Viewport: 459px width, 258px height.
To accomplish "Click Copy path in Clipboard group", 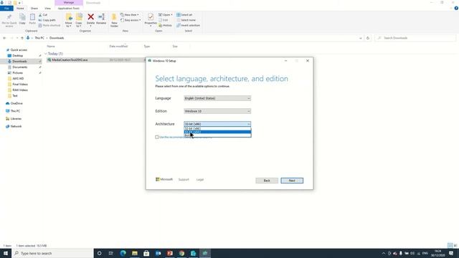I will point(47,20).
